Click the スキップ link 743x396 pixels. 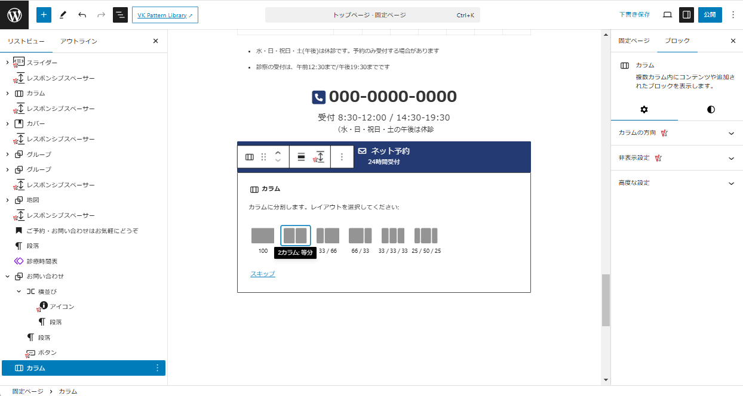coord(263,274)
